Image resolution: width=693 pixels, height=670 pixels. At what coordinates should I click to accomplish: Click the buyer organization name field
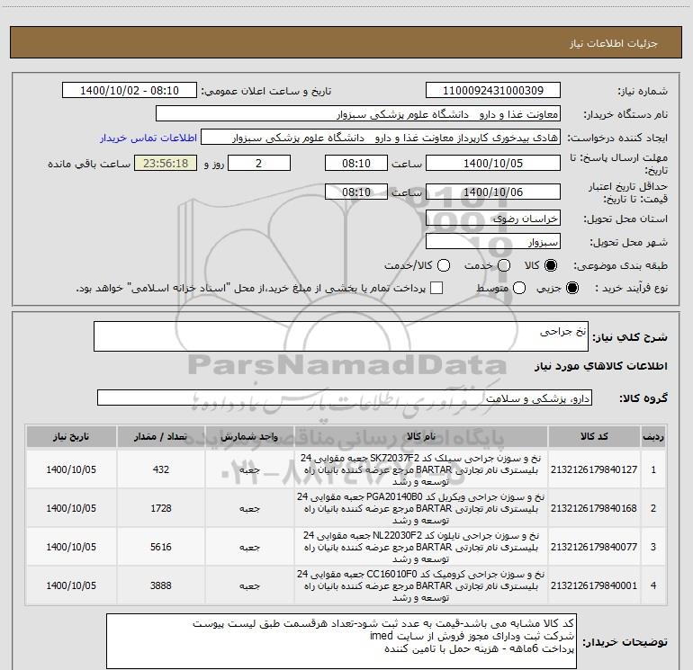coord(358,114)
